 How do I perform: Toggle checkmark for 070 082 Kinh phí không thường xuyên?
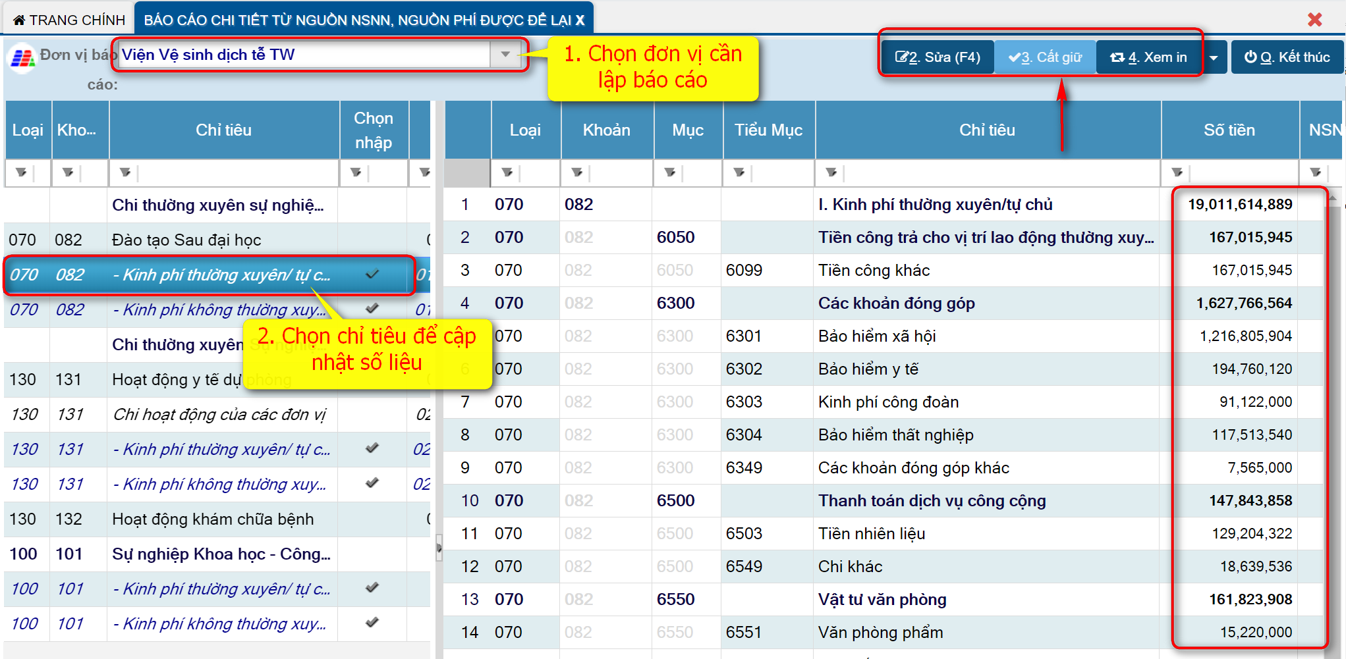point(372,308)
